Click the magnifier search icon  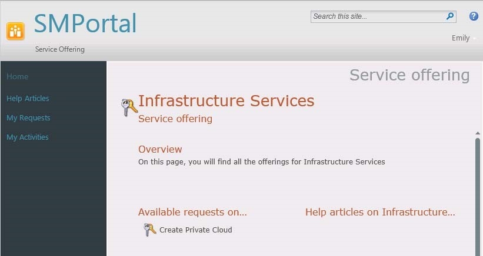(450, 16)
